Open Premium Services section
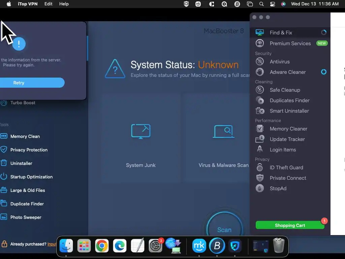Screen dimensions: 345x259 click(x=290, y=44)
